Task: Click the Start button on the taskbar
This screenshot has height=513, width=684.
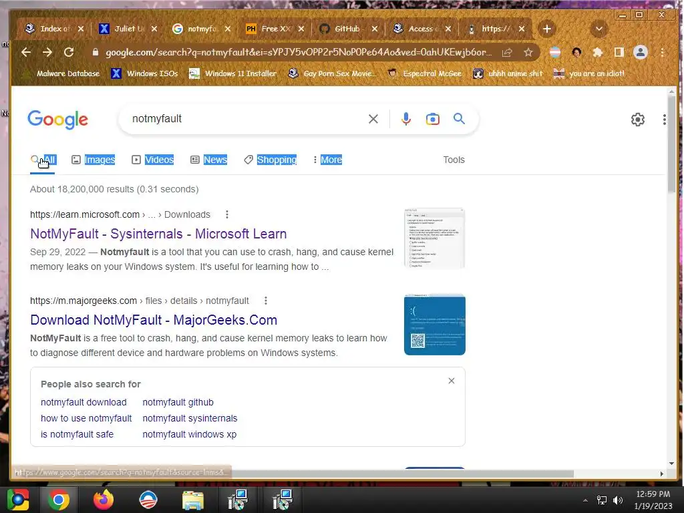Action: tap(18, 500)
